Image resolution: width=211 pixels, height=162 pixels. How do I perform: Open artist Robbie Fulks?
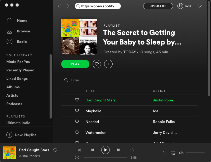point(164,122)
